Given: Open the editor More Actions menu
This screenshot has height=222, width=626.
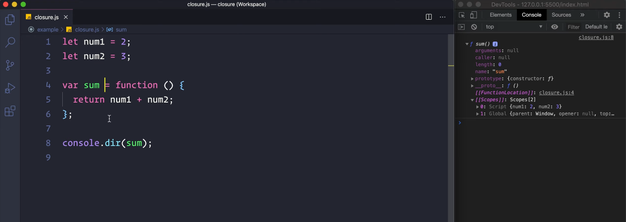Looking at the screenshot, I should pyautogui.click(x=443, y=17).
